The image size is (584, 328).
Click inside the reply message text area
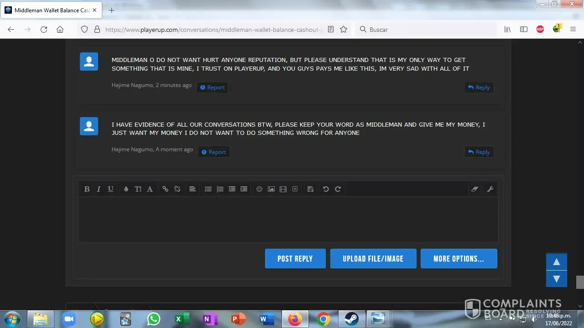coord(288,220)
